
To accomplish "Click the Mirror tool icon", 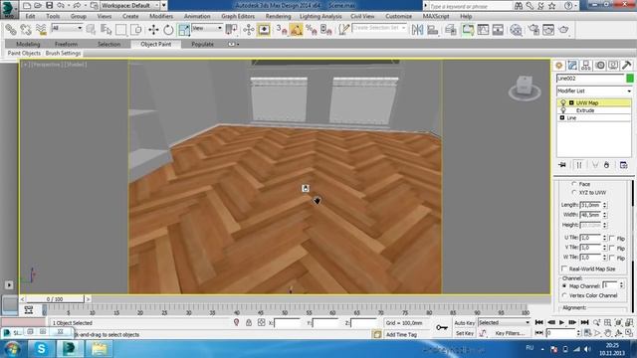I will tap(417, 30).
